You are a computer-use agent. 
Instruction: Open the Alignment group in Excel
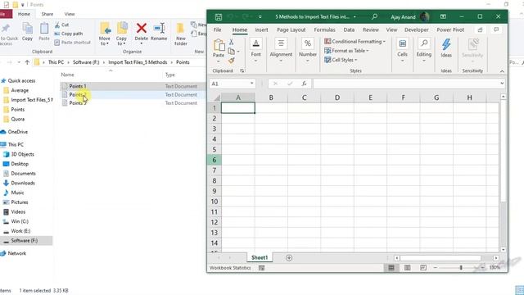(281, 50)
